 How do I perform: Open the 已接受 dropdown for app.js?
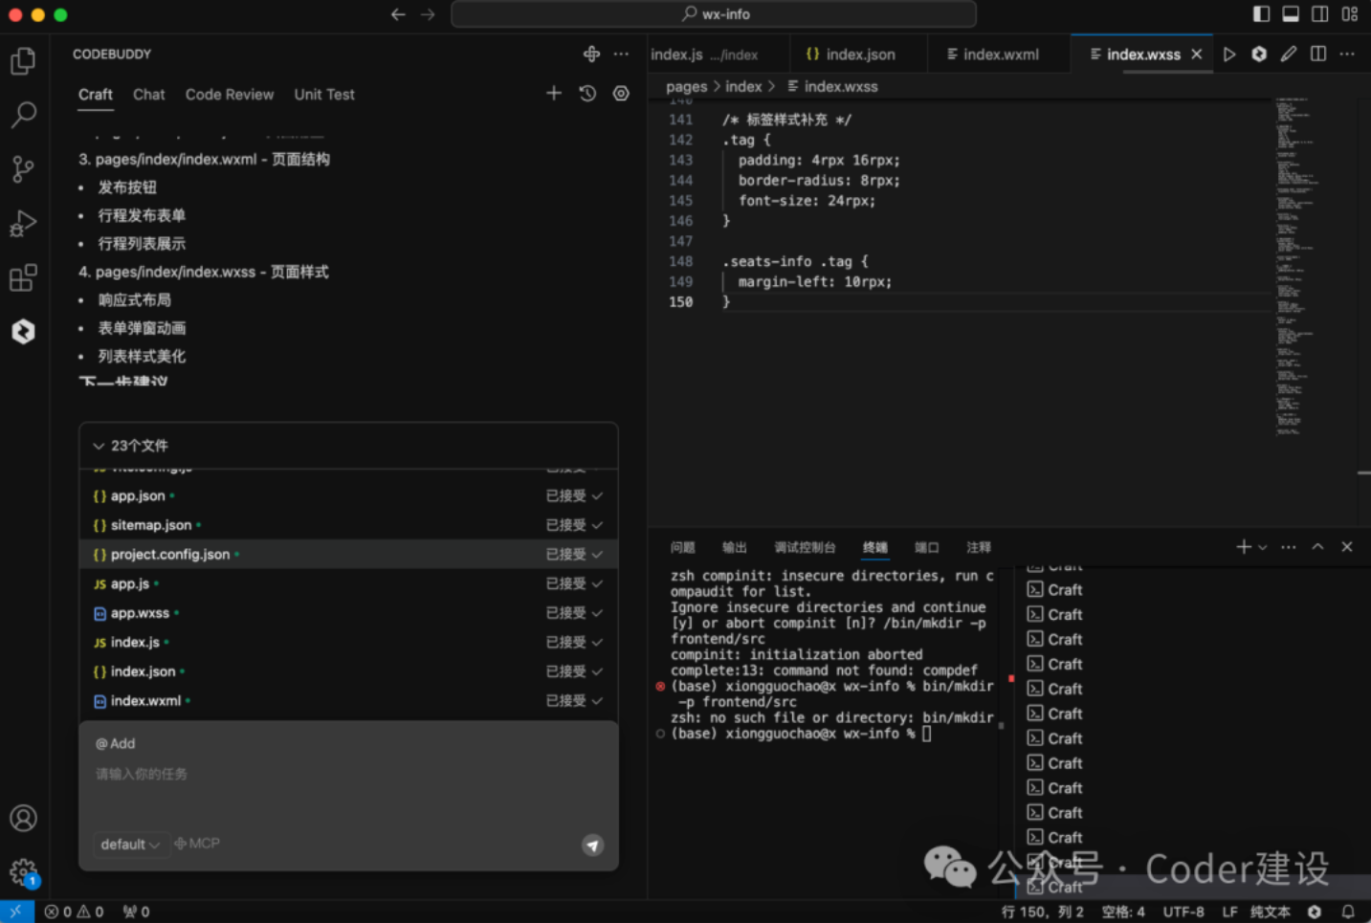[x=574, y=583]
